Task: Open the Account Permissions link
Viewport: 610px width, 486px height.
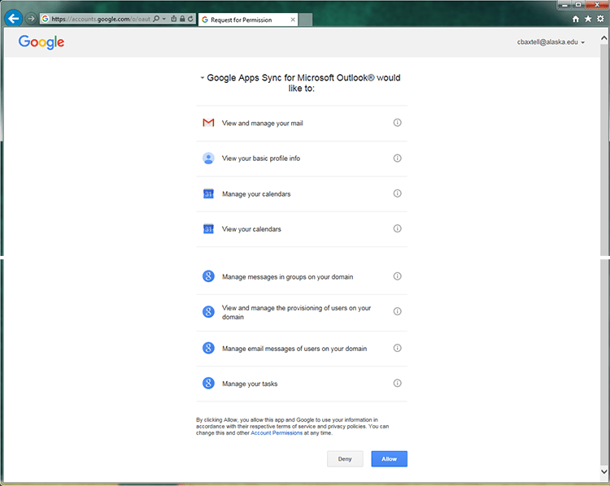Action: point(276,433)
